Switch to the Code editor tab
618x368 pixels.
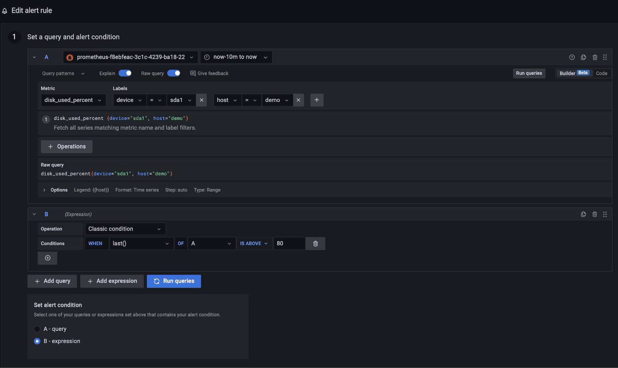click(601, 73)
